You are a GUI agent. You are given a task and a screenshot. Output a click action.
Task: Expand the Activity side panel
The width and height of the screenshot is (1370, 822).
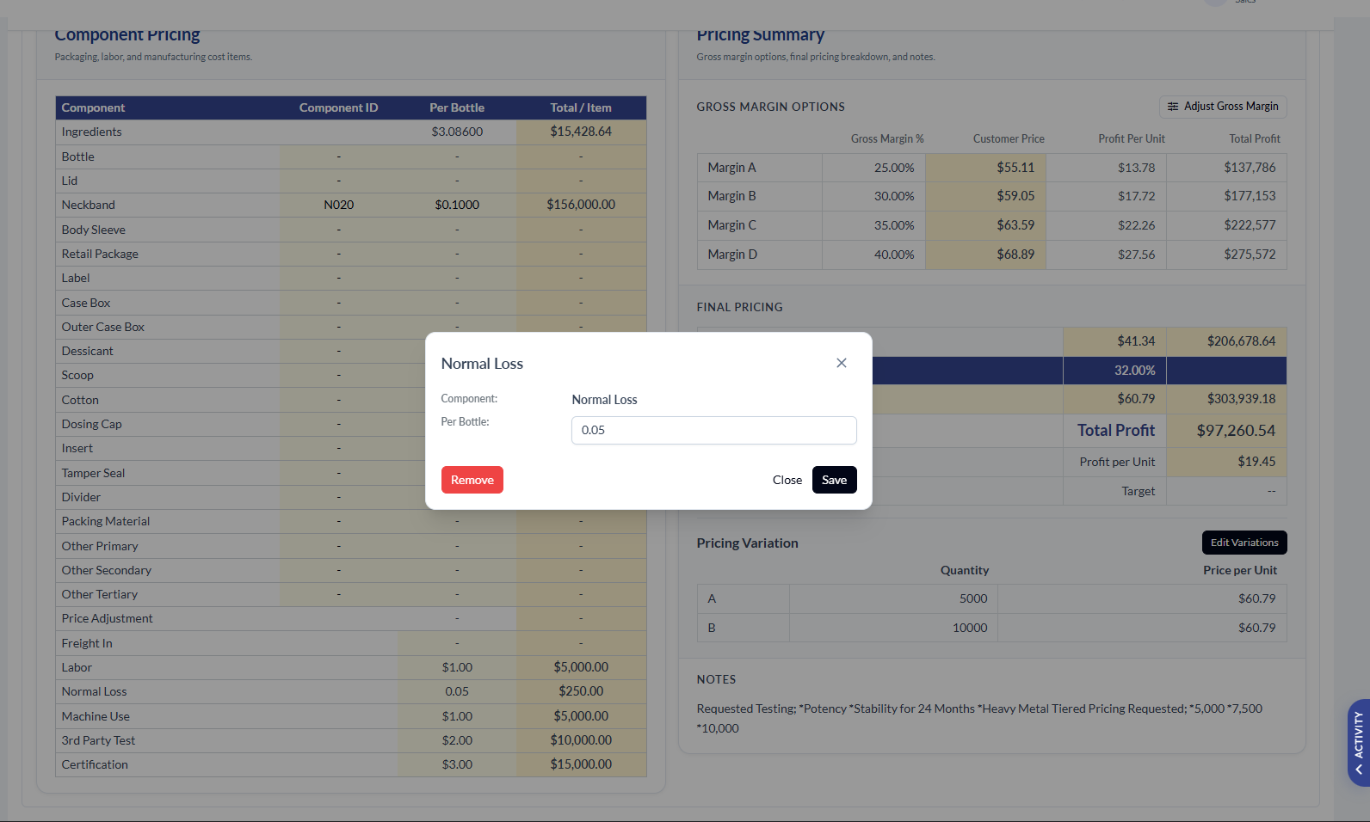(1358, 743)
